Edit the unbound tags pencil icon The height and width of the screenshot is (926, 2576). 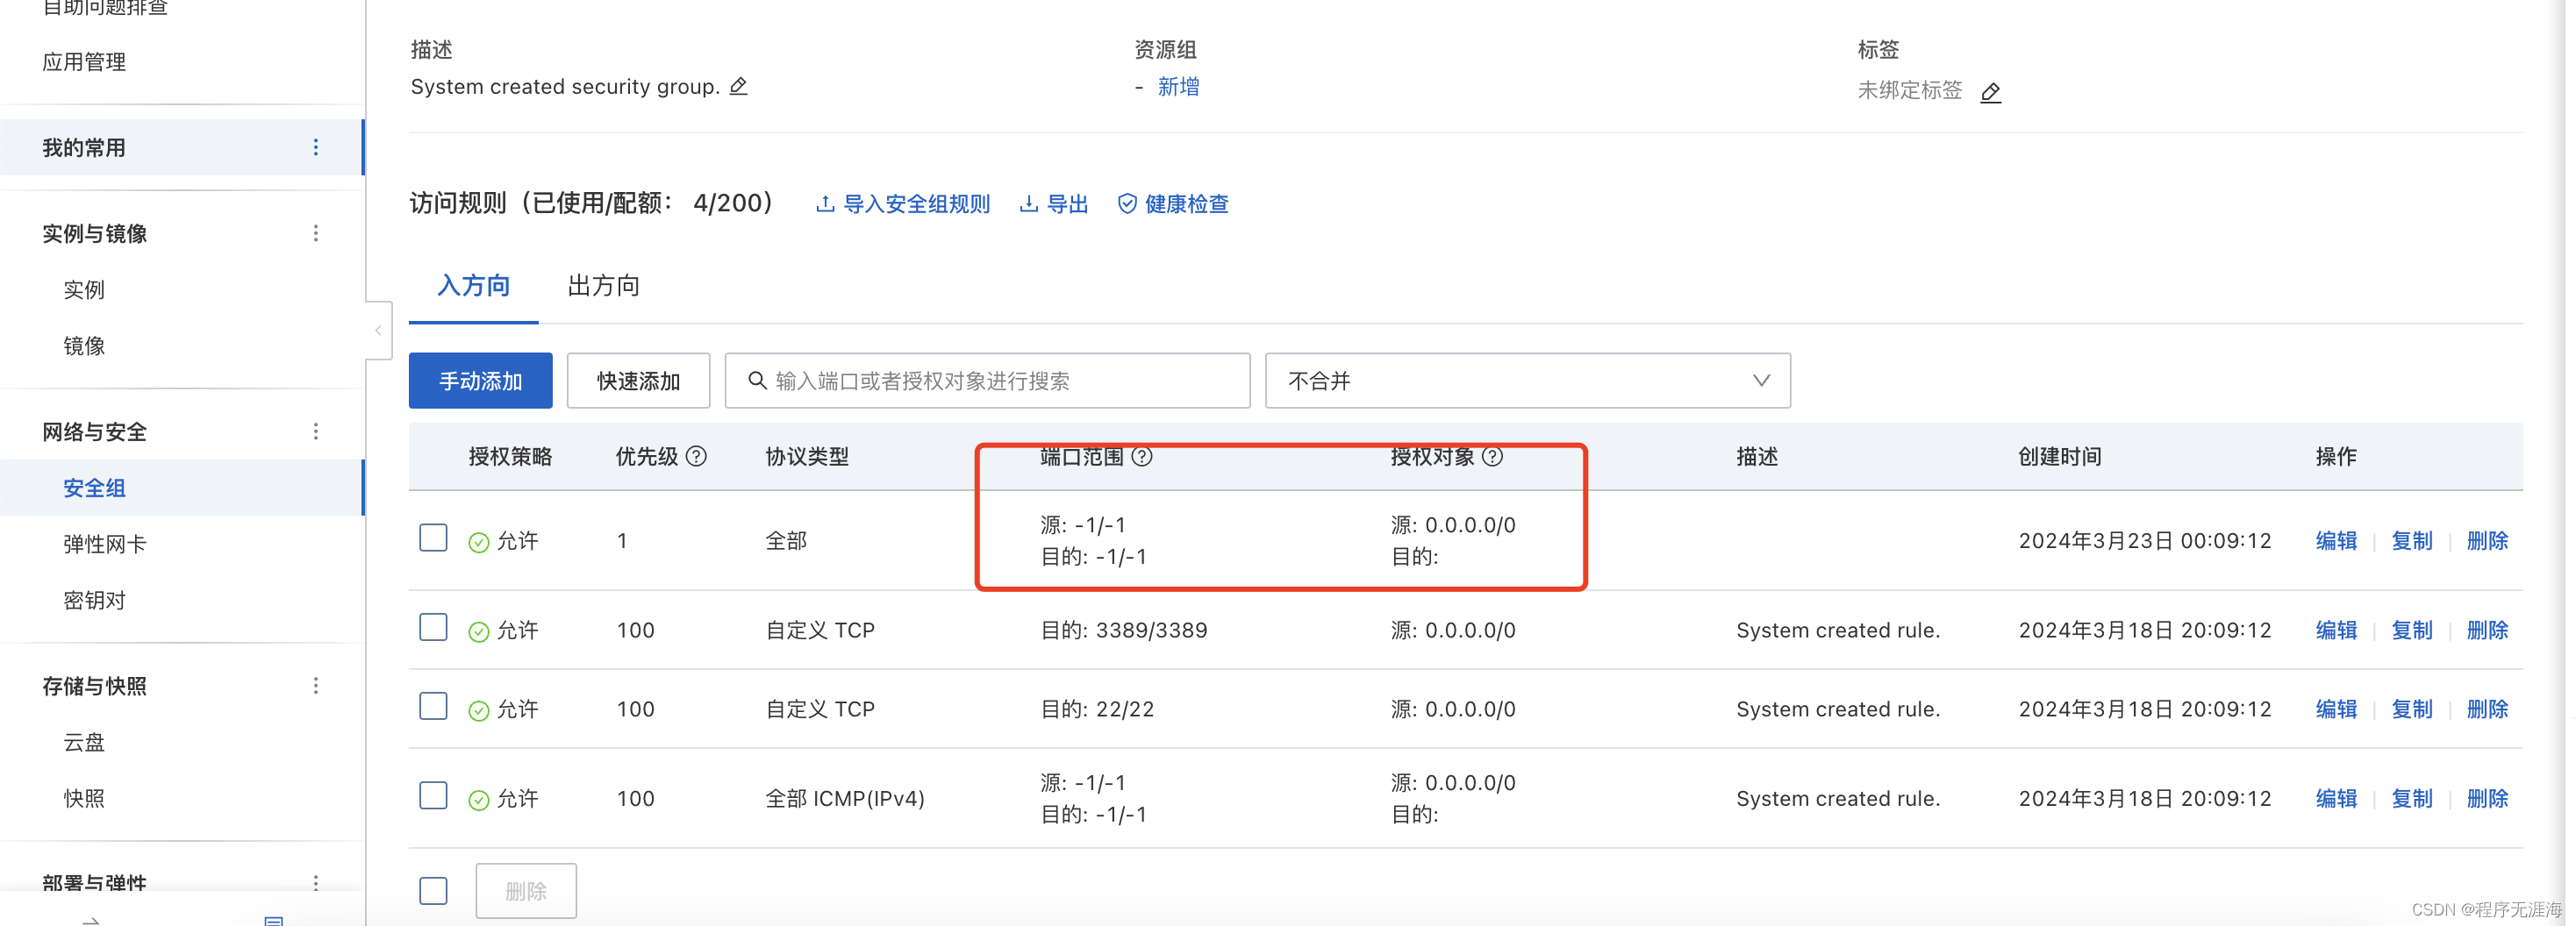[1990, 92]
